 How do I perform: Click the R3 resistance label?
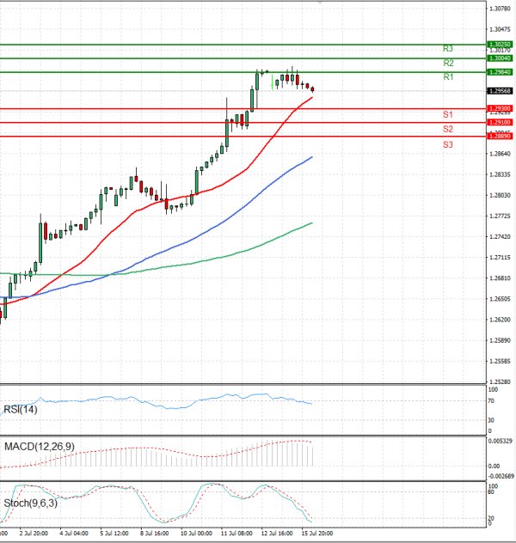pos(448,49)
